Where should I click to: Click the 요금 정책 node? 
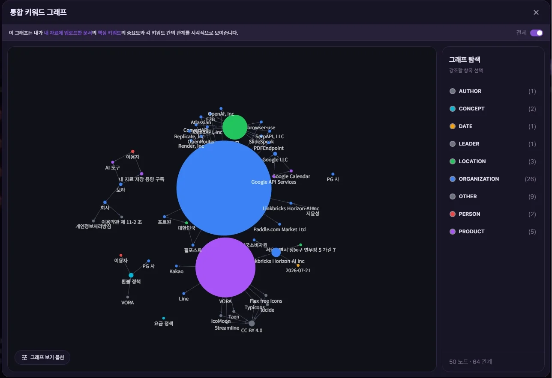[164, 318]
